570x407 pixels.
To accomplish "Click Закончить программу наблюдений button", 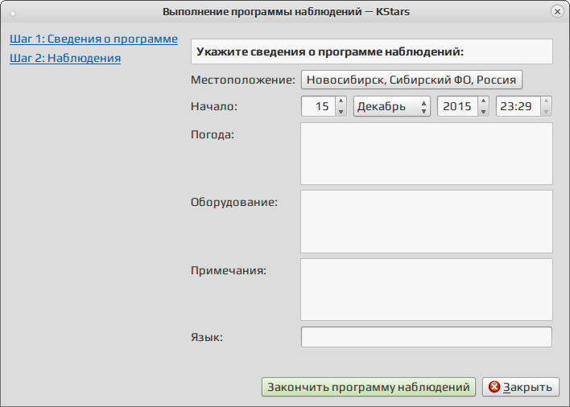I will (369, 387).
